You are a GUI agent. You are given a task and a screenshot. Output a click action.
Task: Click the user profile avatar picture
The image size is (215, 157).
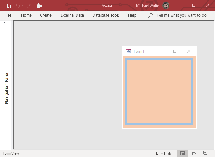[166, 5]
